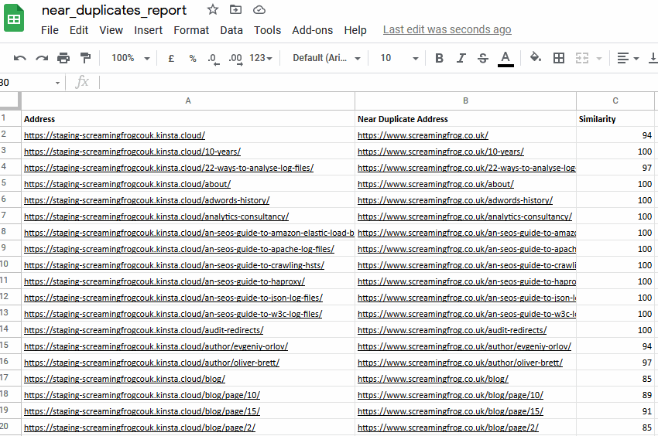Open the font size 10 dropdown
This screenshot has height=436, width=658.
[399, 58]
